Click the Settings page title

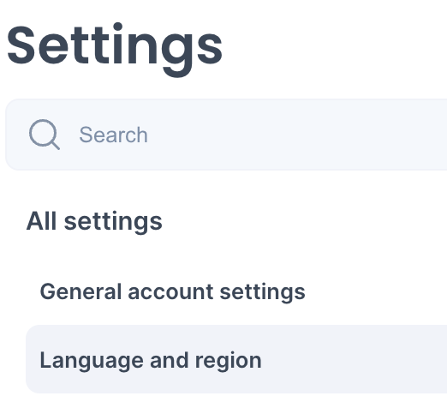click(x=115, y=49)
